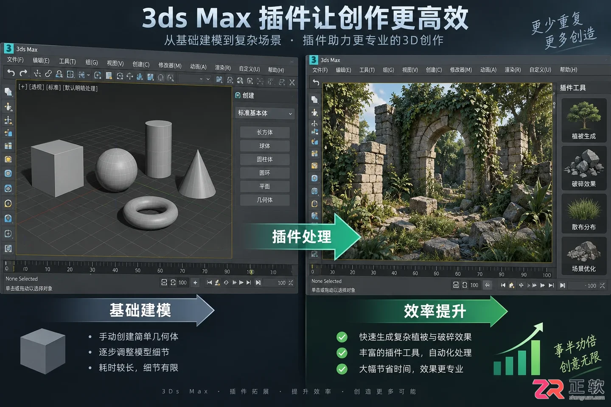This screenshot has height=407, width=611.
Task: Click the 插件工具 panel header
Action: [x=573, y=88]
